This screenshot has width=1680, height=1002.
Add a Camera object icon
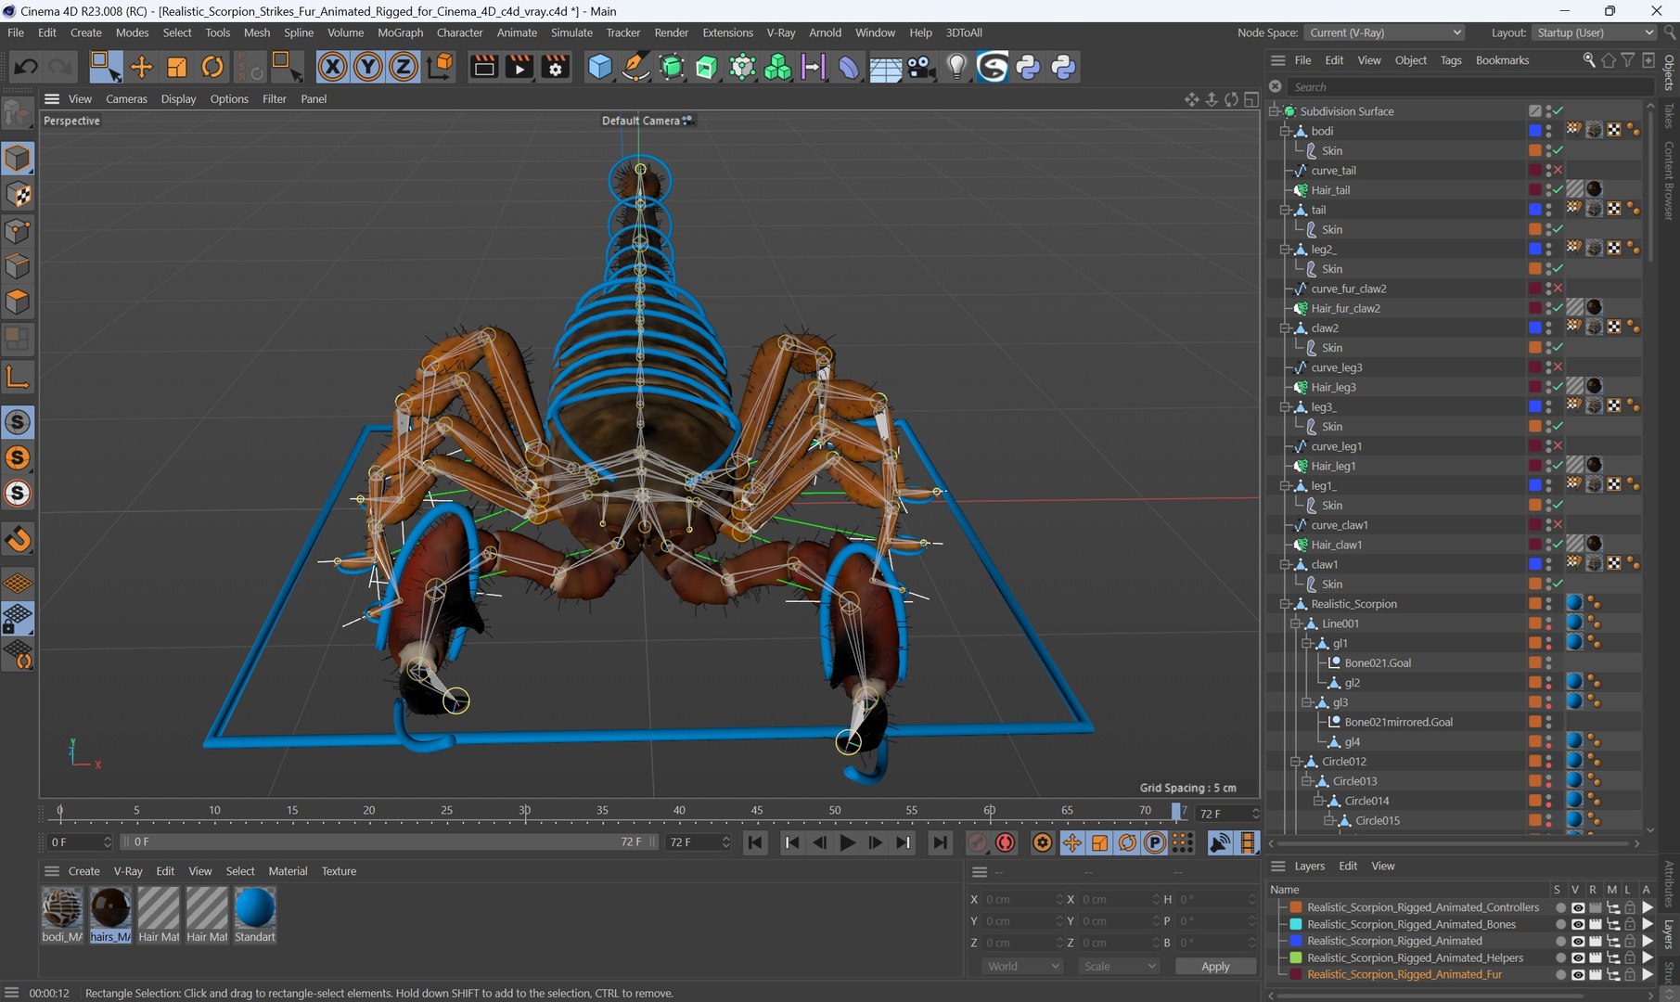click(920, 67)
